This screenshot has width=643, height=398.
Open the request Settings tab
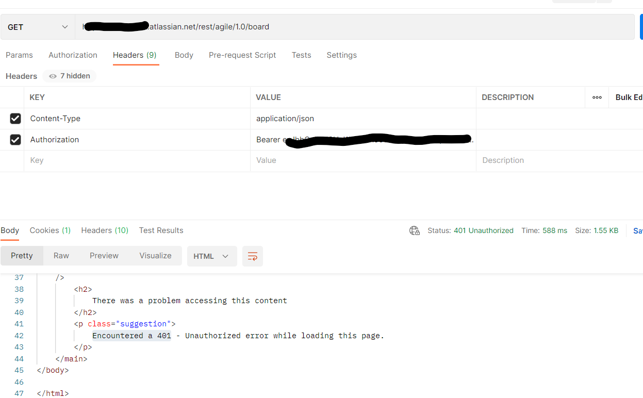[x=341, y=55]
